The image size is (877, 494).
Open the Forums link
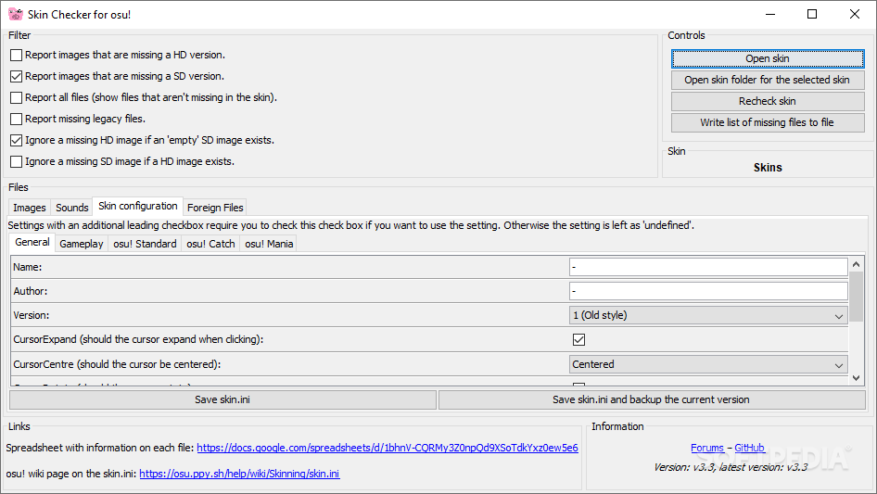coord(707,448)
